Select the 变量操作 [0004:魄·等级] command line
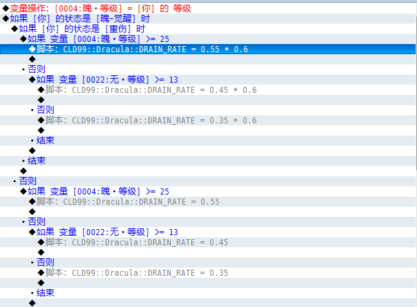This screenshot has height=307, width=417. (207, 9)
